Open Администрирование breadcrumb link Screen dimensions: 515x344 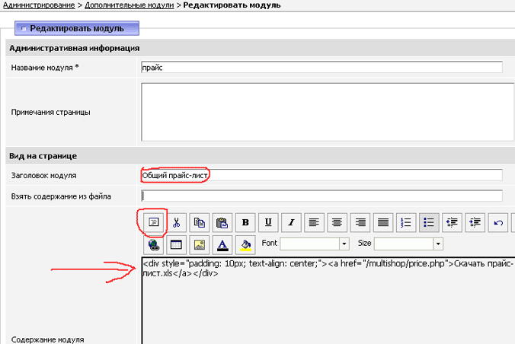point(37,6)
